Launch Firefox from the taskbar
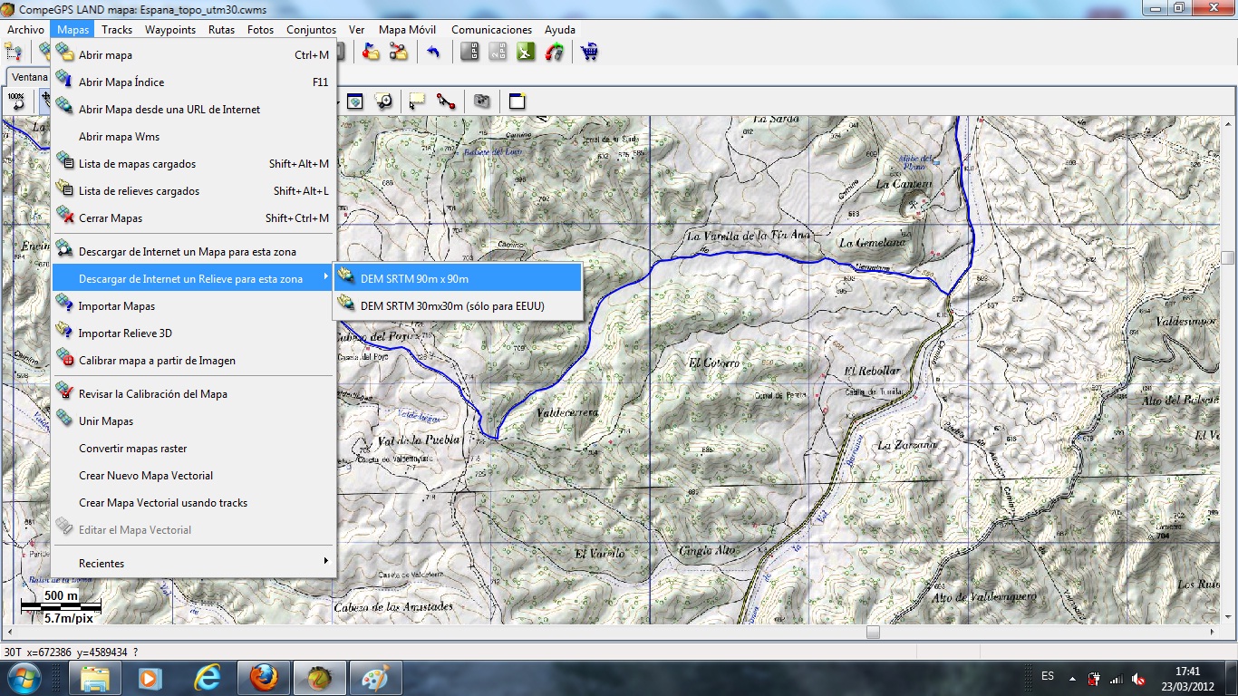Viewport: 1238px width, 696px height. click(264, 677)
